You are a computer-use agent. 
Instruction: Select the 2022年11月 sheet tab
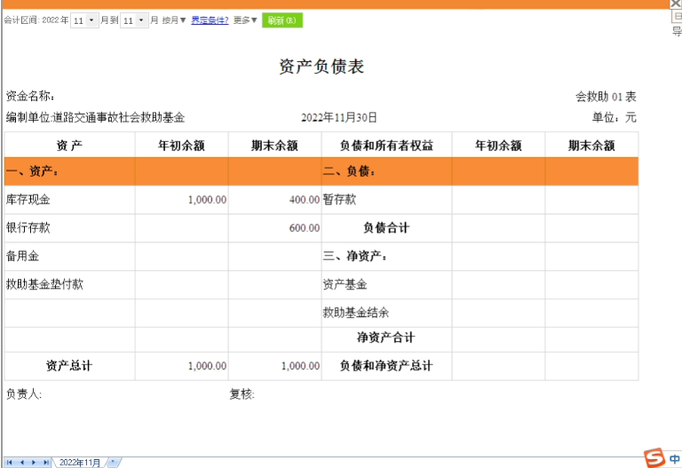(80, 463)
